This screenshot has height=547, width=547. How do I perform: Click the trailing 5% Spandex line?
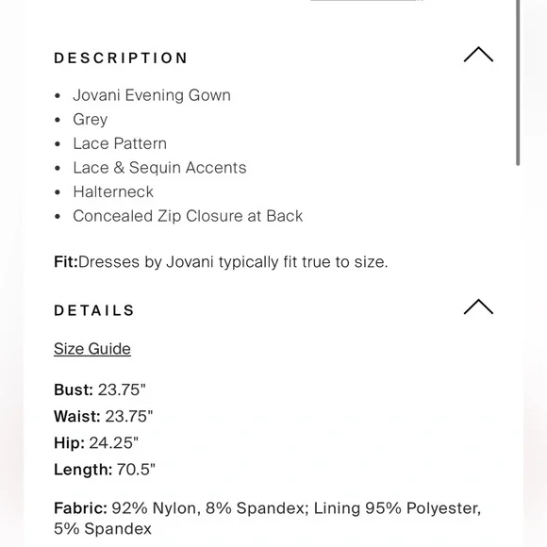tap(103, 529)
